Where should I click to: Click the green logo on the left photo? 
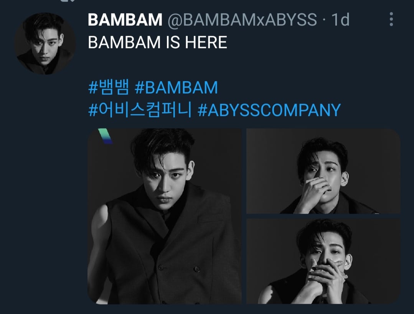[106, 136]
